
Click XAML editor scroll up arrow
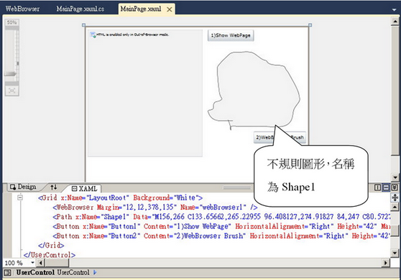395,207
